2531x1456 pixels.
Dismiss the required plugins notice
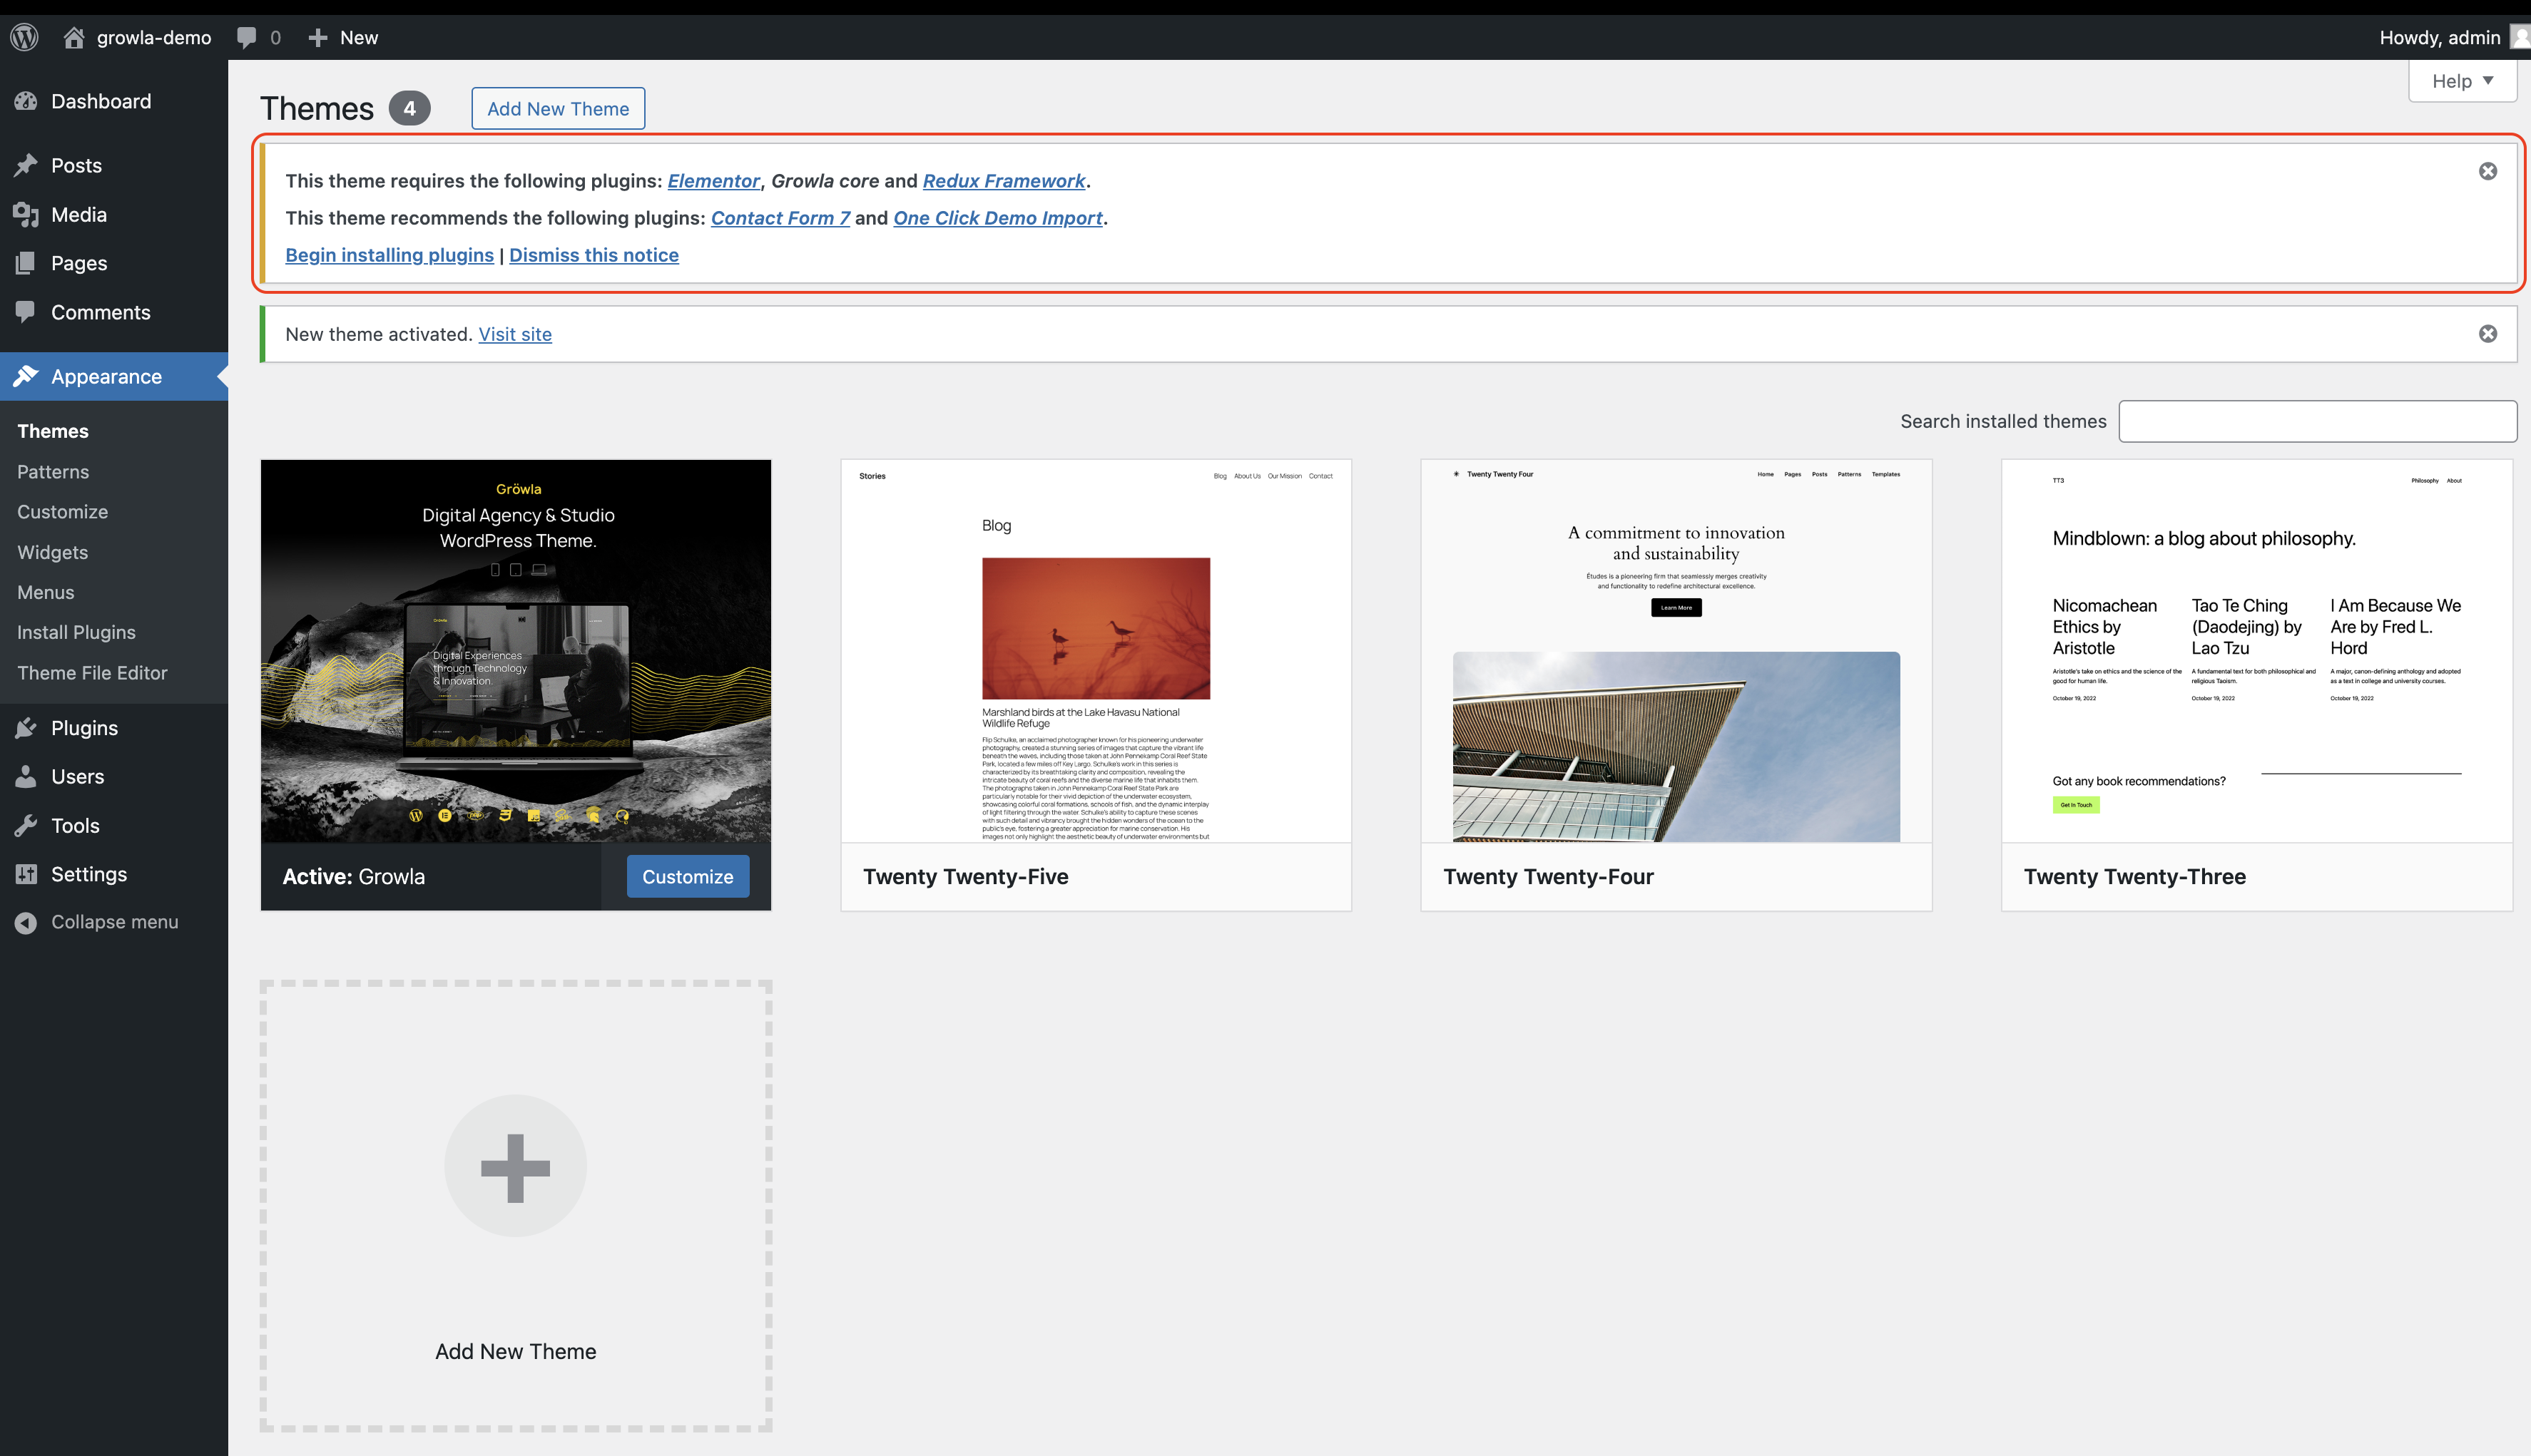(x=2487, y=171)
